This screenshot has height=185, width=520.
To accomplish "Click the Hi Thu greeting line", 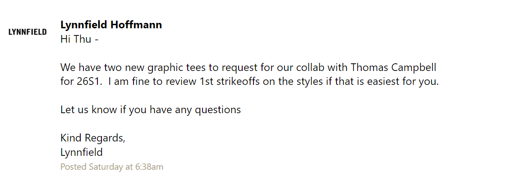I will tap(79, 39).
